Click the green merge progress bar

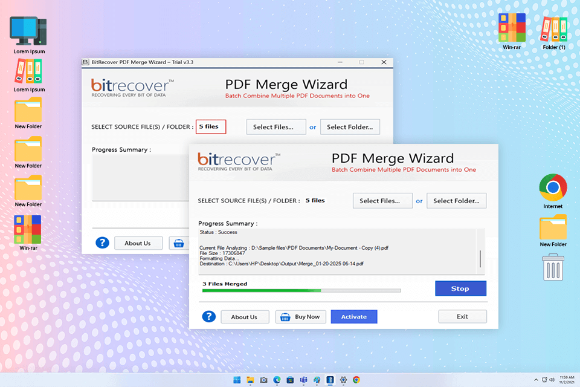[301, 291]
